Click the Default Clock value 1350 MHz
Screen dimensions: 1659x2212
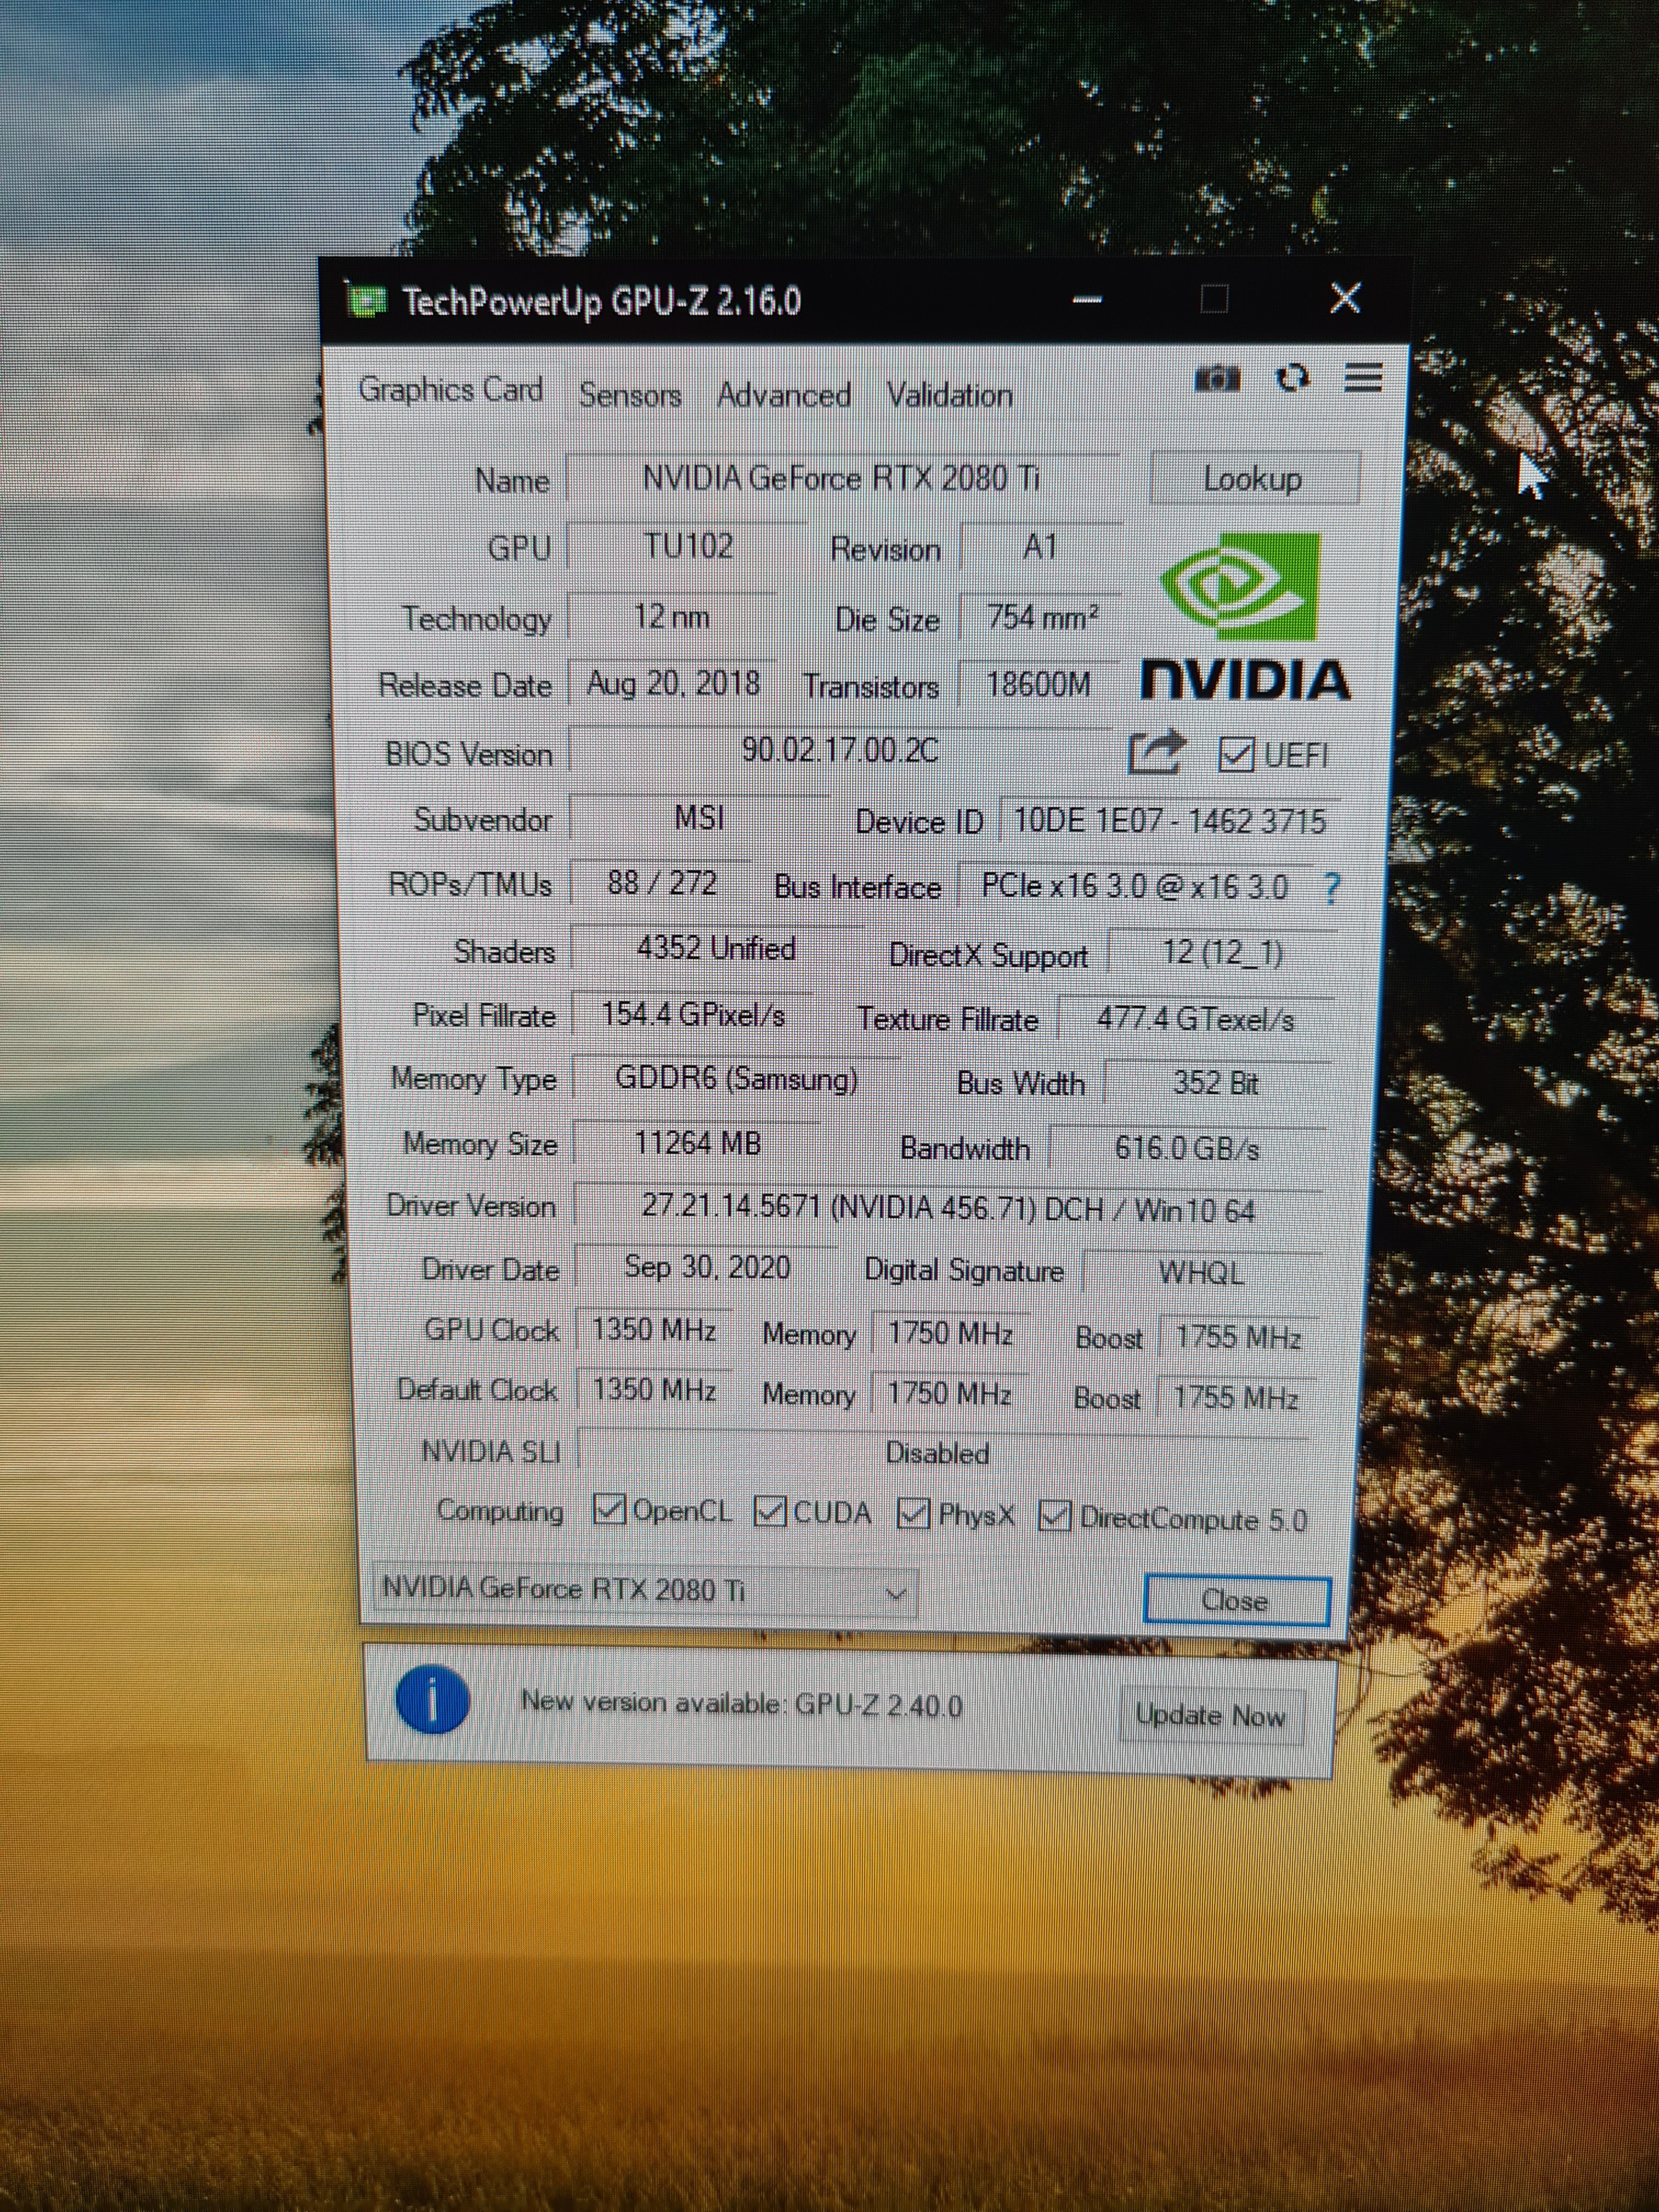654,1390
